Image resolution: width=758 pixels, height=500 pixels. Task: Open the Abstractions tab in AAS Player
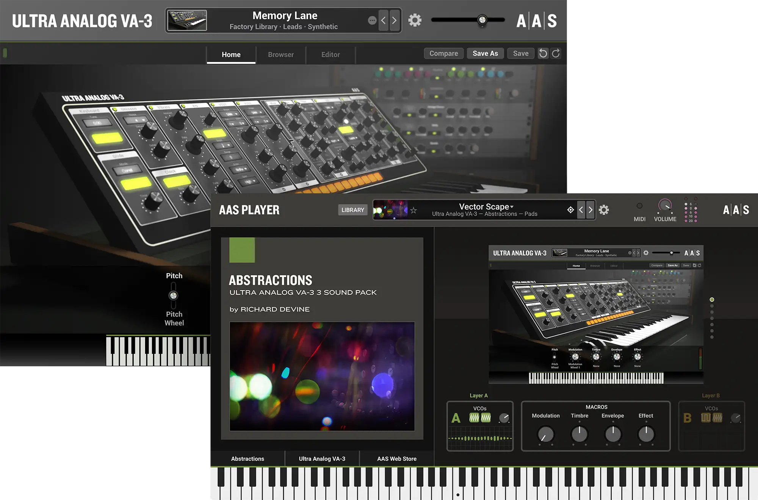(247, 459)
